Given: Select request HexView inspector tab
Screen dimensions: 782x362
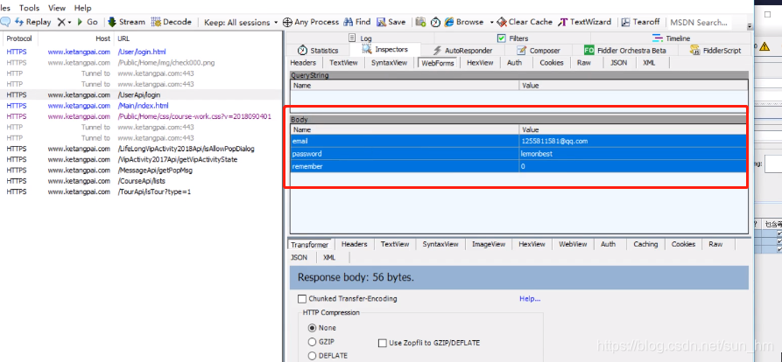Looking at the screenshot, I should [480, 63].
